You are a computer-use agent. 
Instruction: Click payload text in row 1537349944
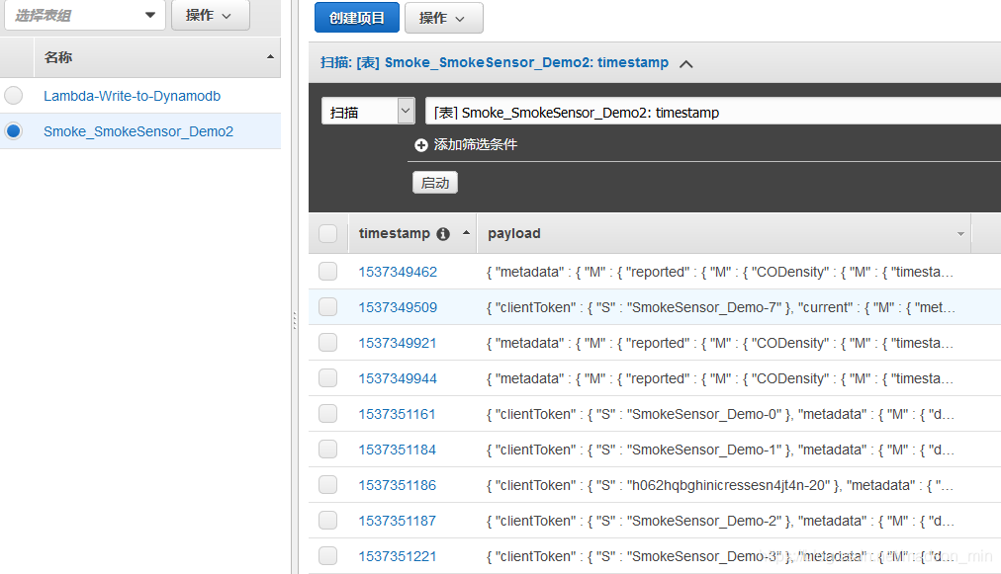(x=720, y=378)
